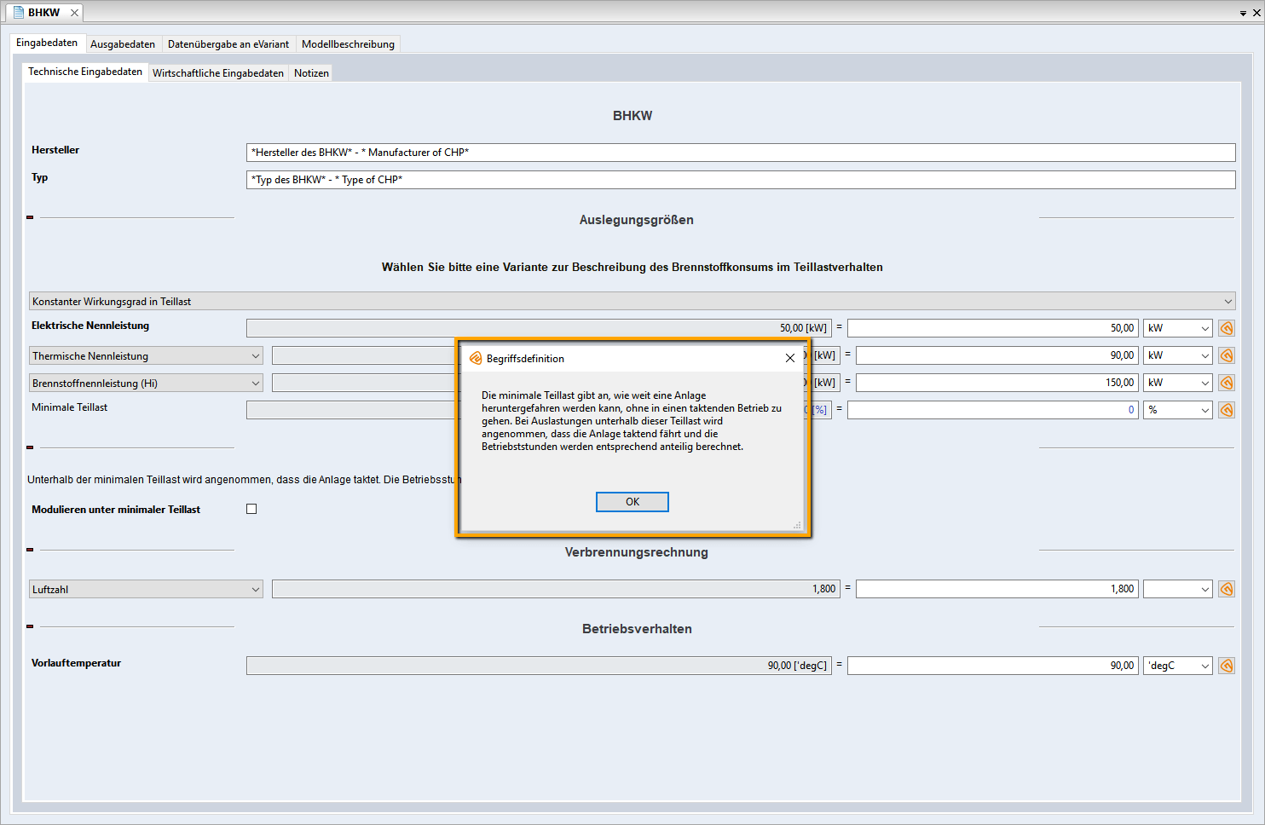
Task: Expand the Thermische Nennleistung dropdown
Action: pos(146,355)
